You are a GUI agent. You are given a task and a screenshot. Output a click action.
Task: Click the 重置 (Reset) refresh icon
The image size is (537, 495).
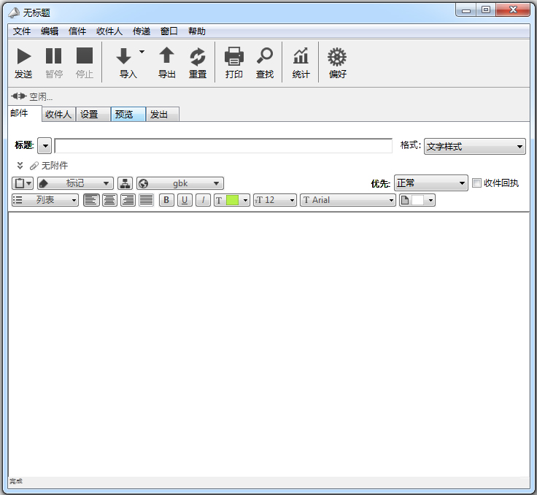point(198,57)
